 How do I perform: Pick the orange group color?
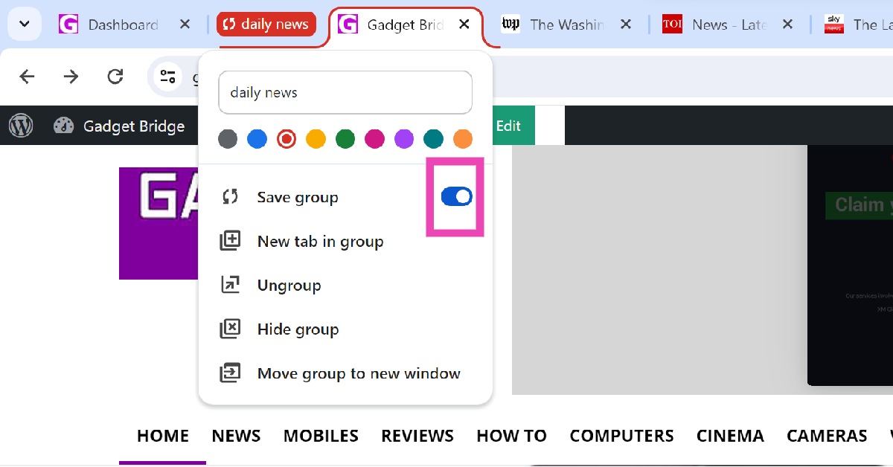coord(463,139)
